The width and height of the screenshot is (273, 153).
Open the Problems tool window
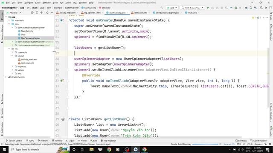pos(43,141)
